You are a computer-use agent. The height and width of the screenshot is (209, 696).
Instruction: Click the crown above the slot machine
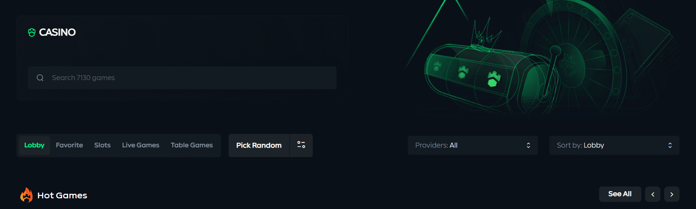pyautogui.click(x=485, y=34)
